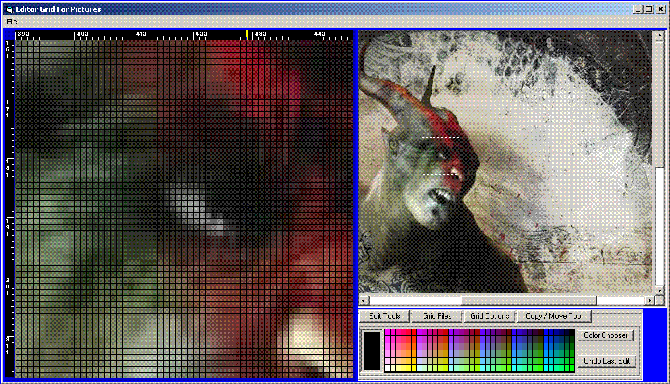The image size is (670, 384).
Task: Maximize the Editor Grid window
Action: pos(649,9)
